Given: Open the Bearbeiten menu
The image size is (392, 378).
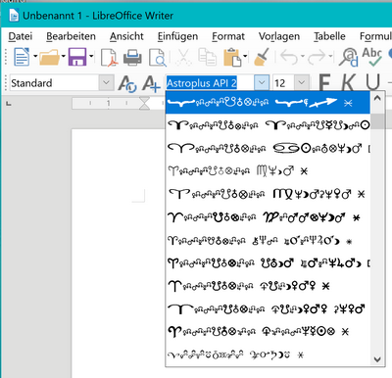Looking at the screenshot, I should click(x=71, y=36).
